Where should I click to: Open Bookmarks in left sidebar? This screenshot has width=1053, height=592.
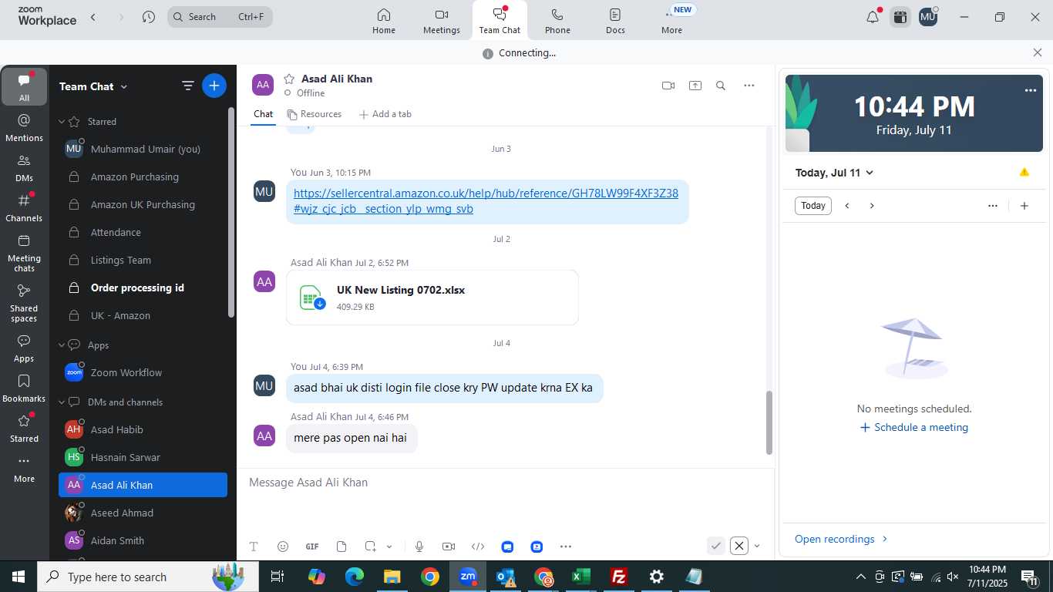(x=24, y=388)
